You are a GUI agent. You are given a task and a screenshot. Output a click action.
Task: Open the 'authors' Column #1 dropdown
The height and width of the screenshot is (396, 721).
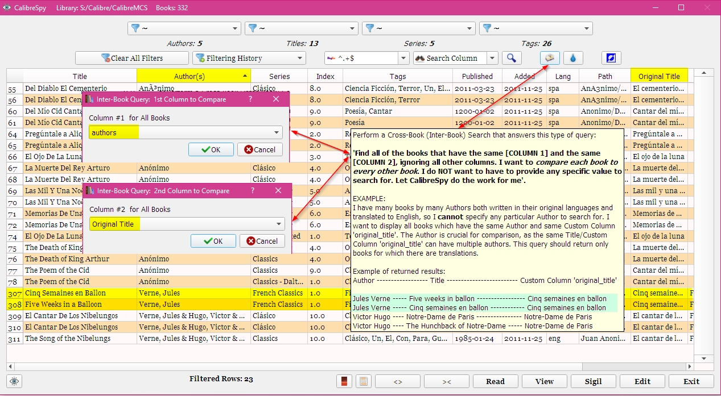point(186,132)
